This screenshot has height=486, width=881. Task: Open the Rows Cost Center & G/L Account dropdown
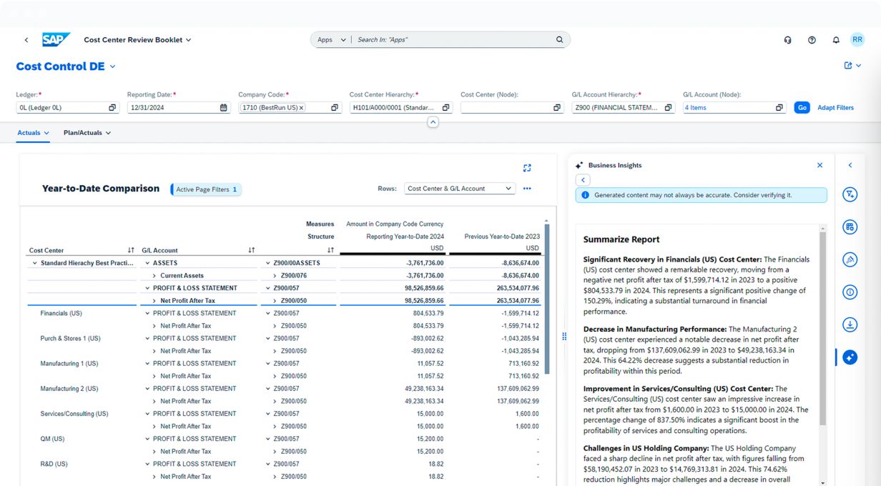coord(459,189)
